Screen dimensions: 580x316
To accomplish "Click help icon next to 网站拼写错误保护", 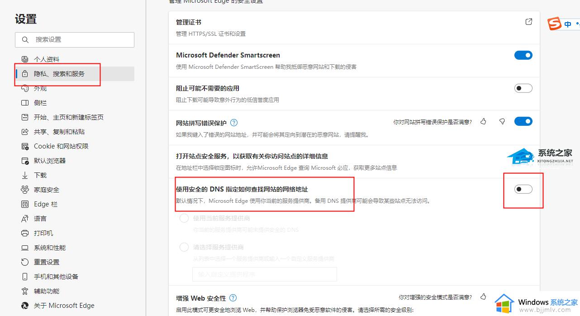I will point(234,123).
